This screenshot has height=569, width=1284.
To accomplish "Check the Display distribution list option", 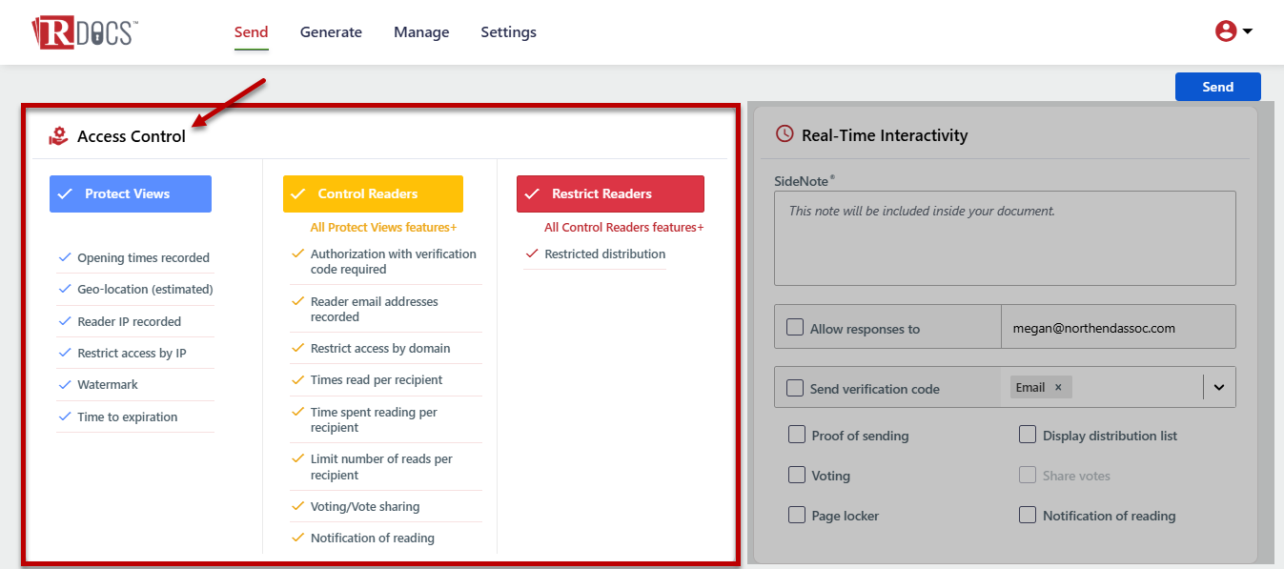I will tap(1028, 435).
